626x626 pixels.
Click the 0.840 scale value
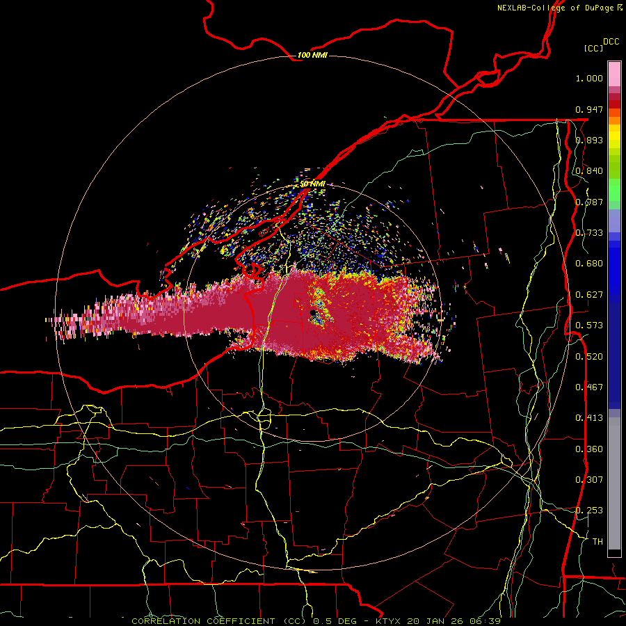pyautogui.click(x=589, y=171)
